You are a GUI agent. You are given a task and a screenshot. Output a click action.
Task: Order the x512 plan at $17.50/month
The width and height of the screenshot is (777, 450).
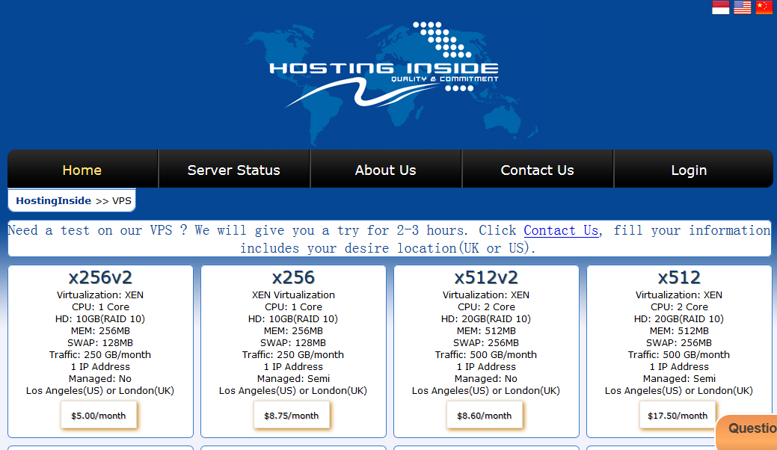(678, 416)
